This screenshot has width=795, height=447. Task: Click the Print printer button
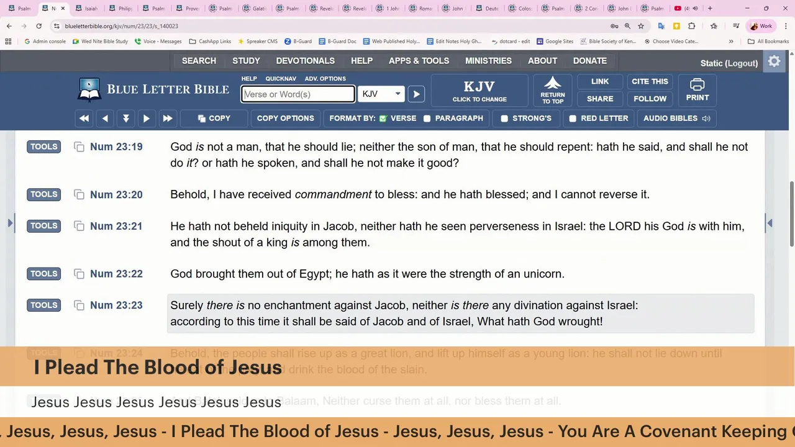pos(697,90)
